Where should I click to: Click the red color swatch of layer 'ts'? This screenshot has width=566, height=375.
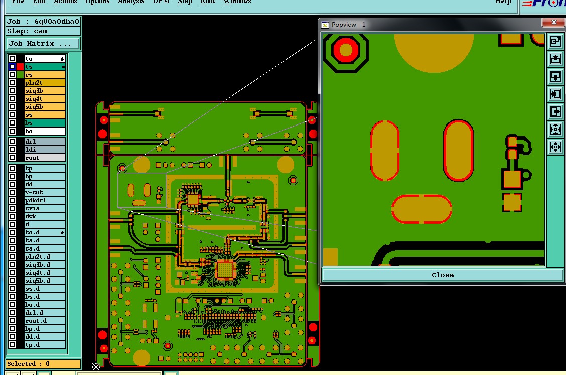[x=20, y=67]
